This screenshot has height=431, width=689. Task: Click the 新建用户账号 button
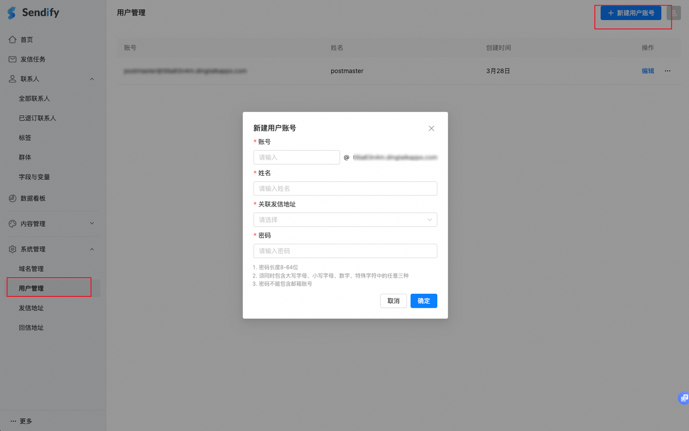631,13
